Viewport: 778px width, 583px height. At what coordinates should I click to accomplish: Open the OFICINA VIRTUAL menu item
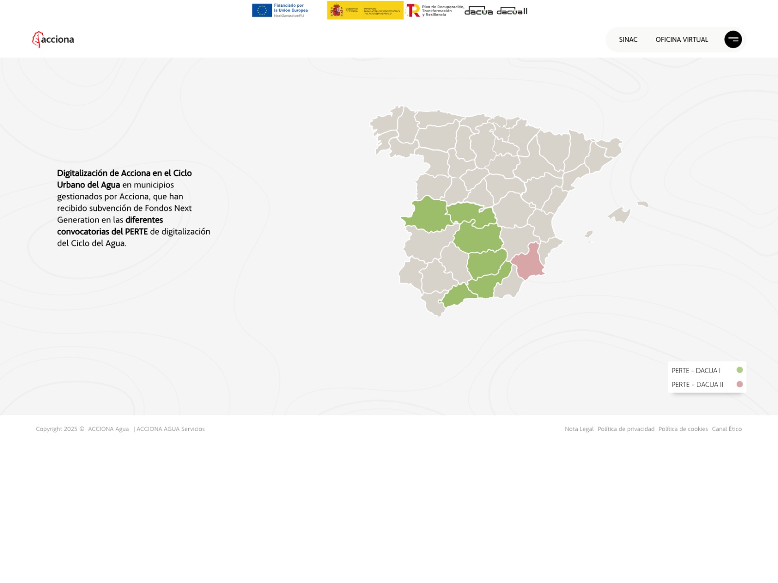(682, 39)
